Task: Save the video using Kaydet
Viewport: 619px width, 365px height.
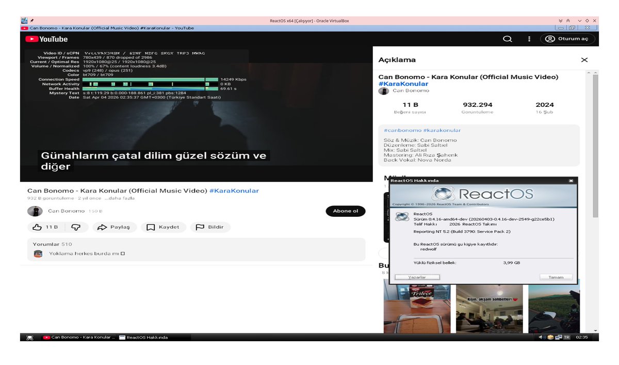Action: [x=163, y=227]
